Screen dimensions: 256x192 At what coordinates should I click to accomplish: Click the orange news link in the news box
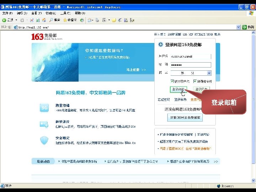point(186,149)
